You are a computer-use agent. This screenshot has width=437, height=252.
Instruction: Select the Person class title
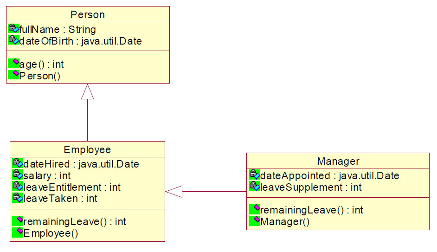[88, 14]
